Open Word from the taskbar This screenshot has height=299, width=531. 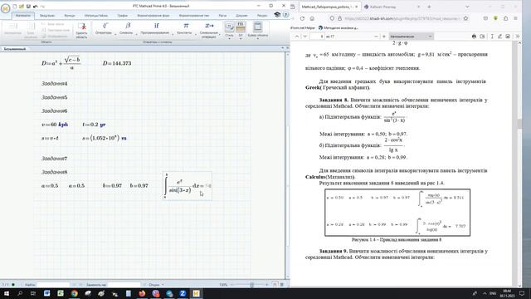coord(46,293)
